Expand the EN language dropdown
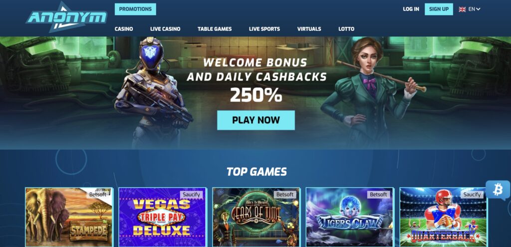The height and width of the screenshot is (247, 511). pos(475,9)
